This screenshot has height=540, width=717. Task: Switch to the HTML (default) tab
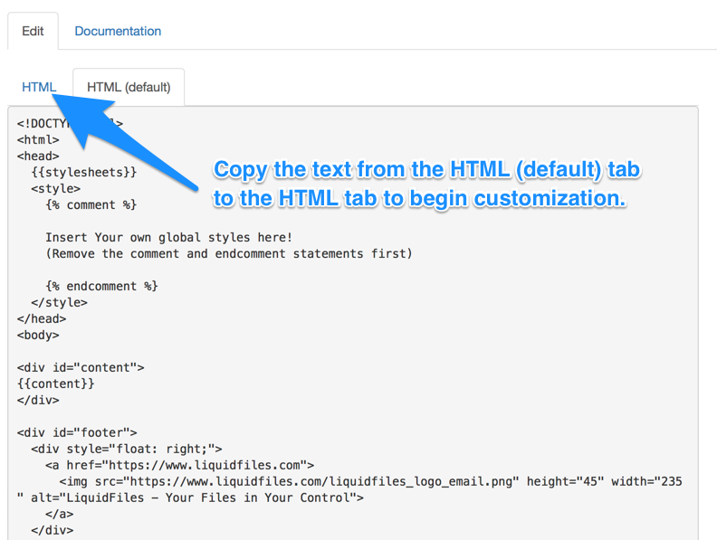pyautogui.click(x=129, y=87)
